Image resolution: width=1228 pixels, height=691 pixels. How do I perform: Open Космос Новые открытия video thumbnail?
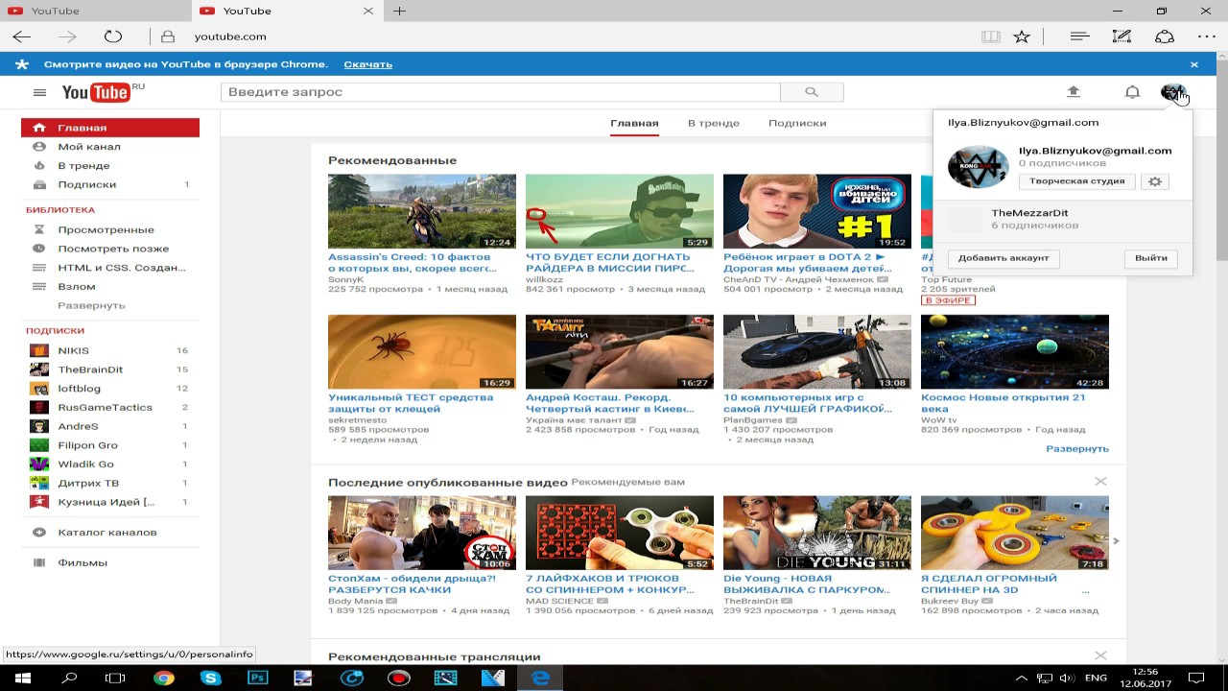coord(1015,351)
